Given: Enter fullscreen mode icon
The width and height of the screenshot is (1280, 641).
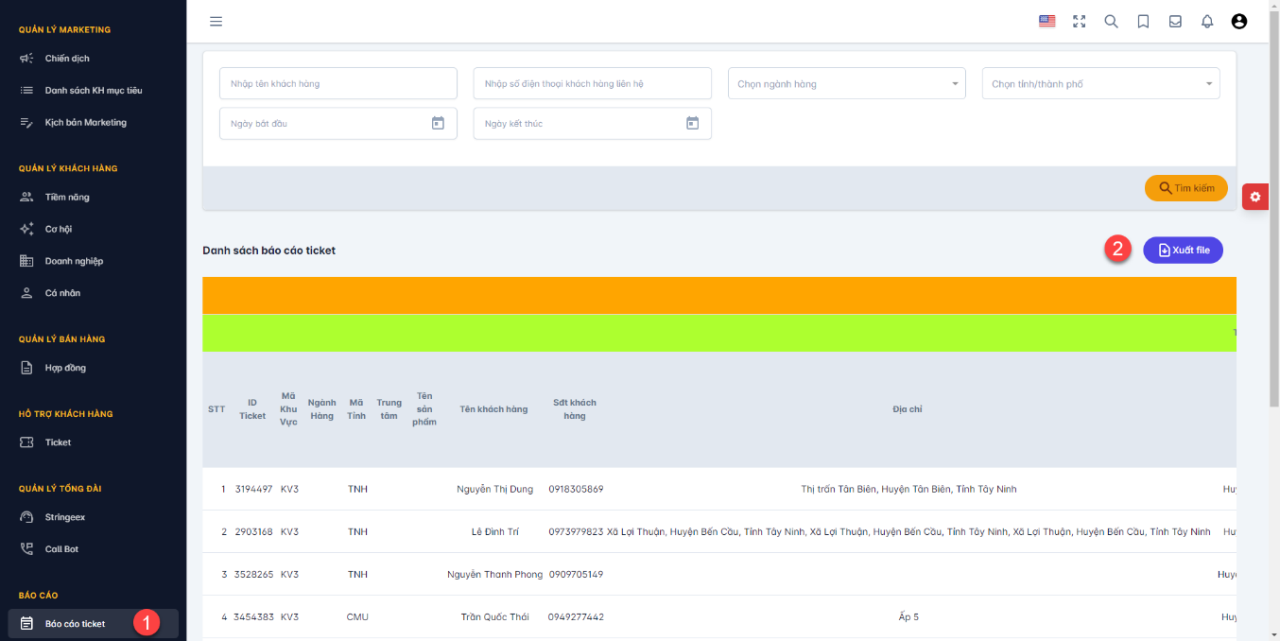Looking at the screenshot, I should pyautogui.click(x=1079, y=21).
